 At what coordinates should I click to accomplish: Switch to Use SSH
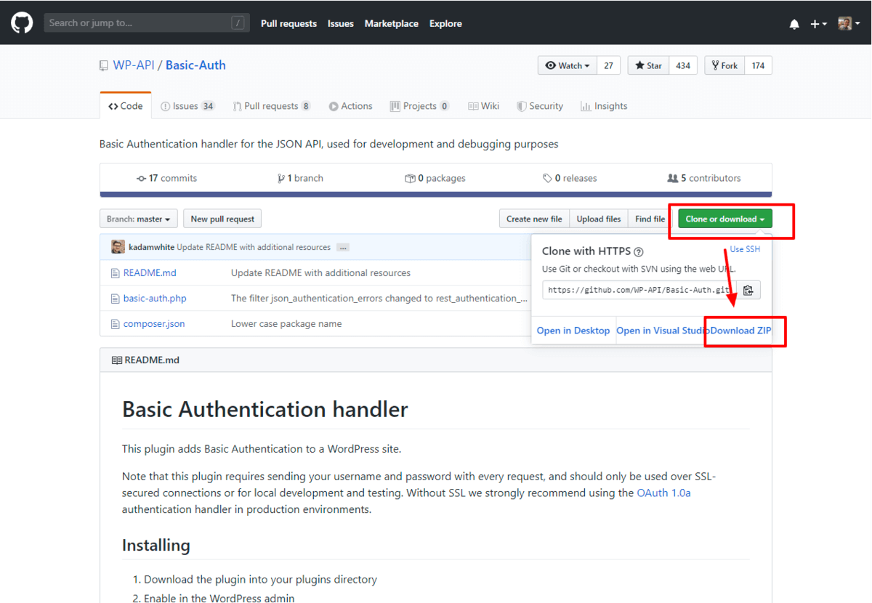pos(745,249)
